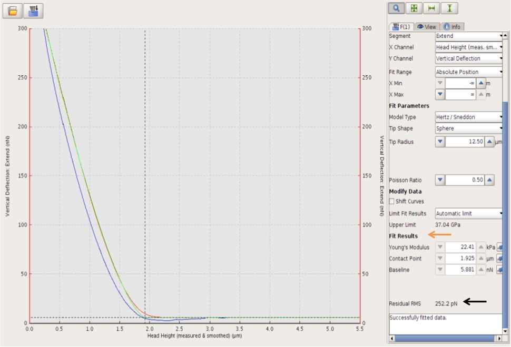
Task: Click the vertical autoscale icon
Action: point(449,8)
